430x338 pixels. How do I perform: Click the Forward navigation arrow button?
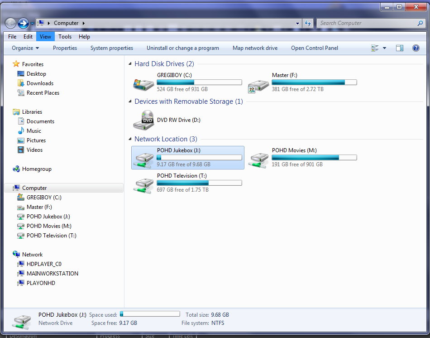point(23,24)
